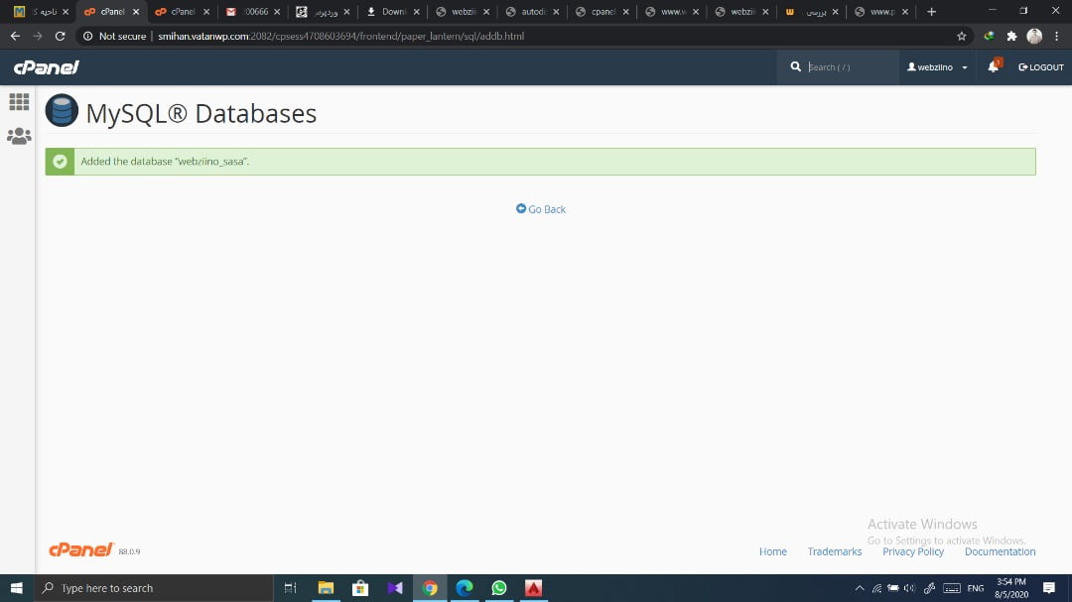Open the cPanel Home grid icon in sidebar

pyautogui.click(x=19, y=102)
